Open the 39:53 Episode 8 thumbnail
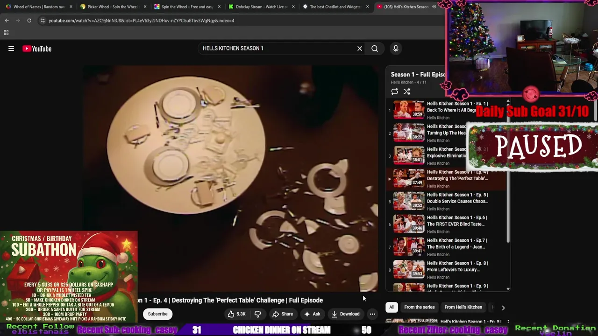This screenshot has width=598, height=336. [409, 270]
